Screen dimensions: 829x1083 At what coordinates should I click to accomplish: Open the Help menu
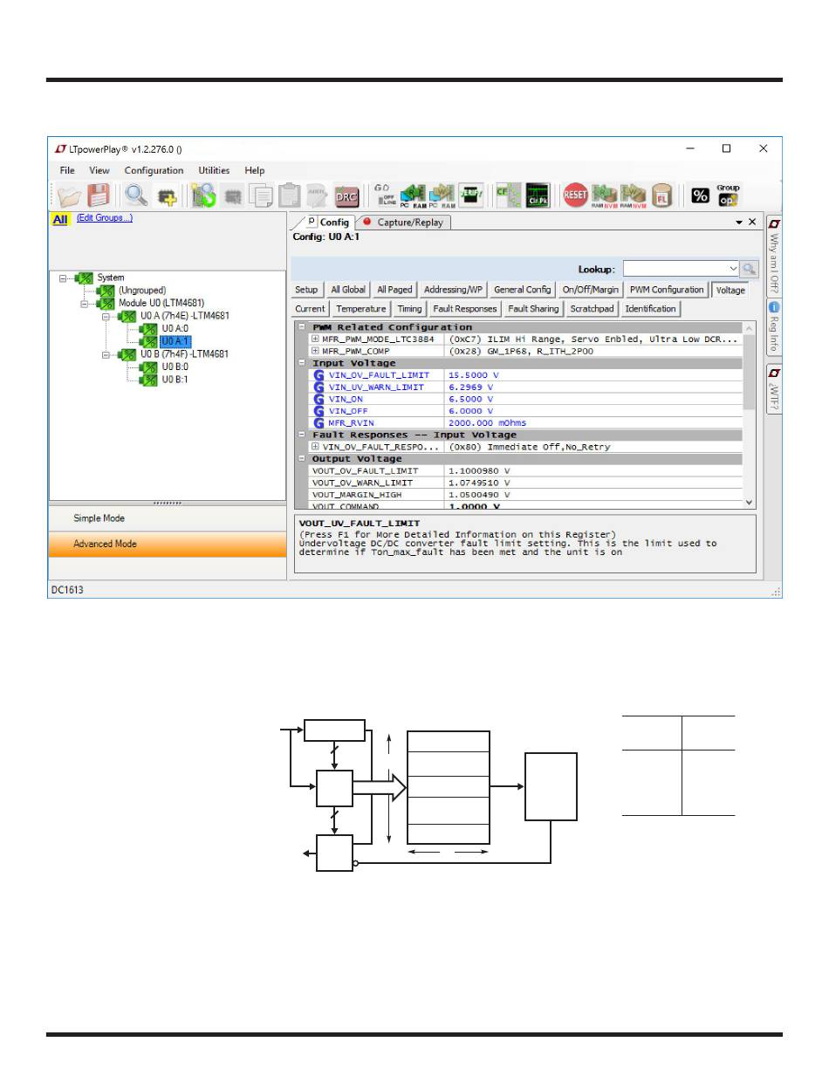click(255, 171)
